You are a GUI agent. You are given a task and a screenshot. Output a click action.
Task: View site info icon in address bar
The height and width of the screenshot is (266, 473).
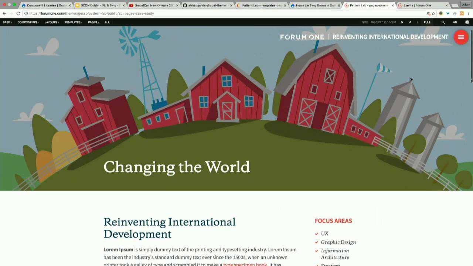(26, 13)
